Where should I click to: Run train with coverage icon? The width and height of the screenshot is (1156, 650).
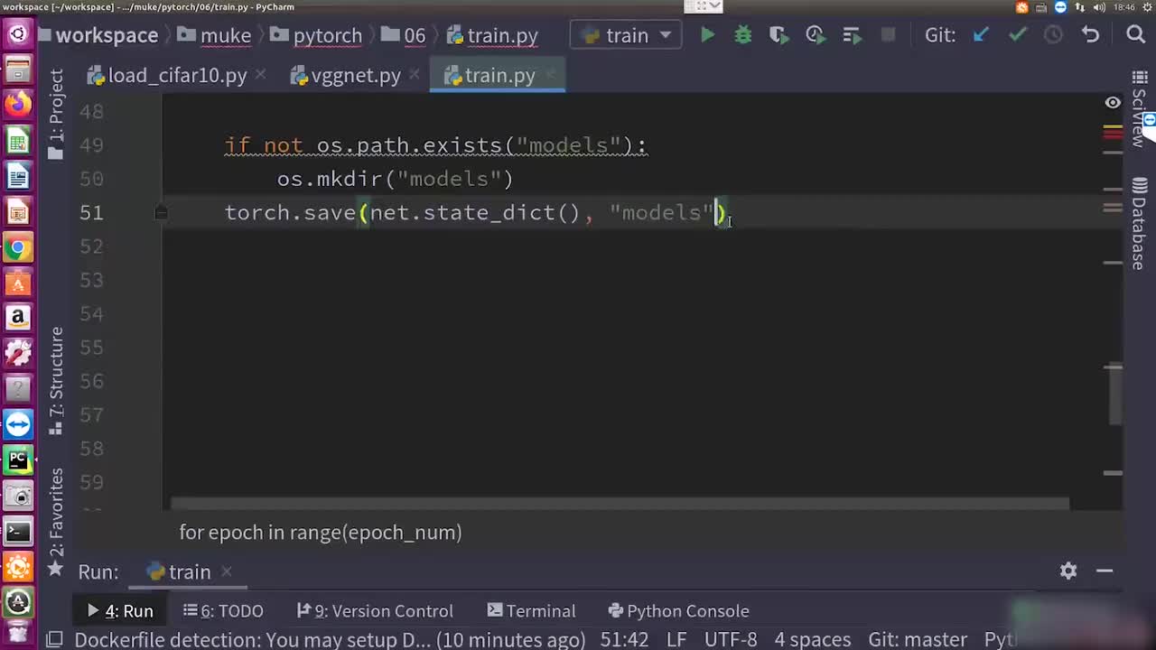pyautogui.click(x=778, y=35)
